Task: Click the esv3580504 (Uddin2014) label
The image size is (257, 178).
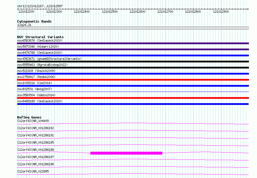Action: click(x=36, y=95)
